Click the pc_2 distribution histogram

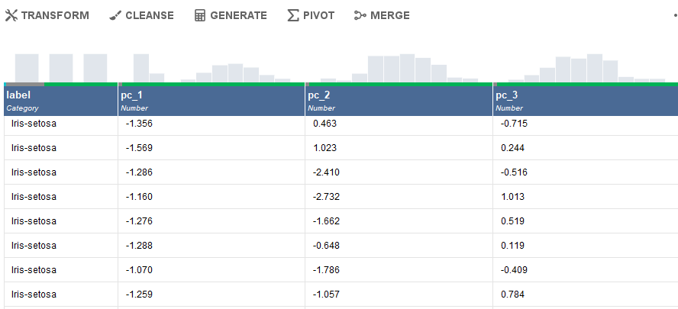[x=399, y=69]
